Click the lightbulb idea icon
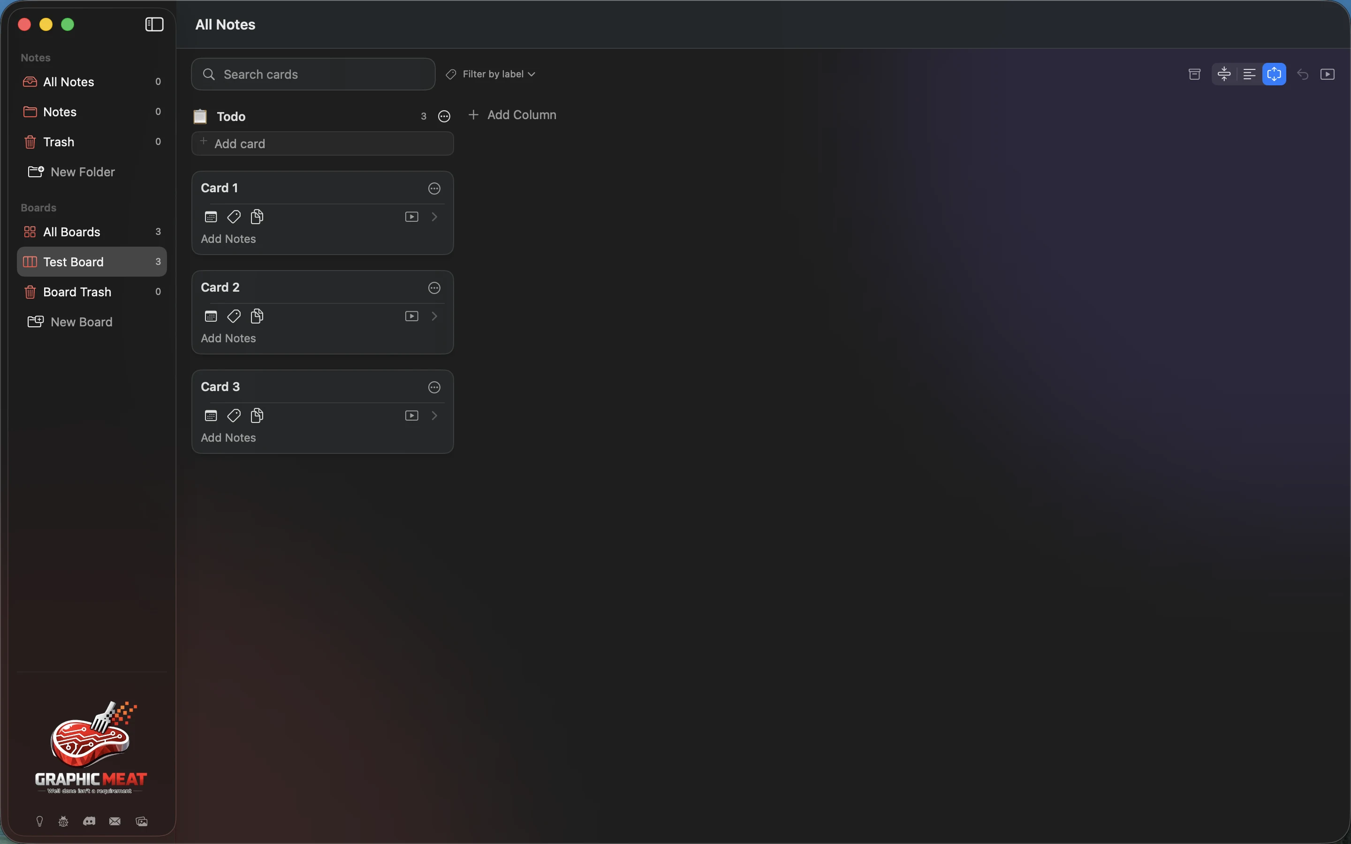This screenshot has height=844, width=1351. [39, 821]
